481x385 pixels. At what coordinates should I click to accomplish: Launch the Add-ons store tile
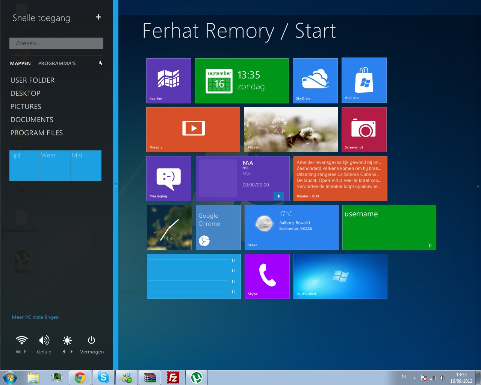364,80
